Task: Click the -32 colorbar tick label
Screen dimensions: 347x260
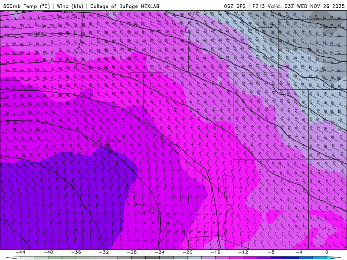Action: (104, 252)
